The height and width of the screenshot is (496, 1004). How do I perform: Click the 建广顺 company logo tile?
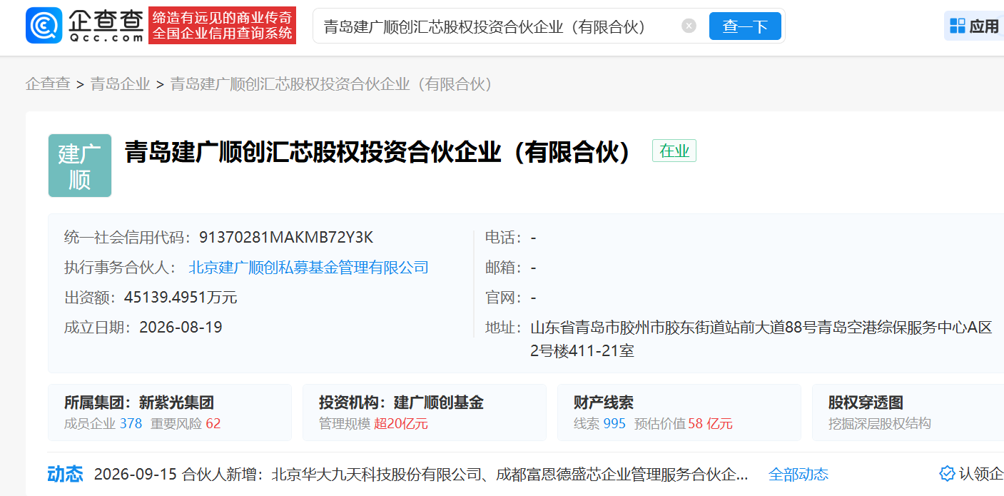click(x=80, y=166)
